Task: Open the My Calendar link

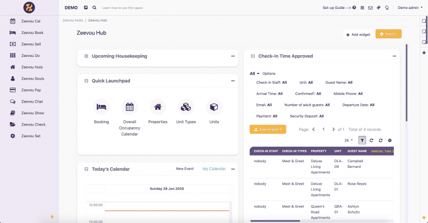Action: point(214,169)
